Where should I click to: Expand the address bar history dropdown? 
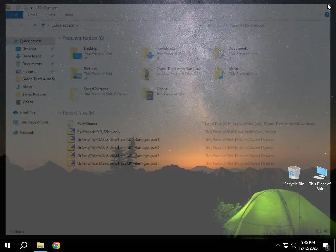pos(200,25)
